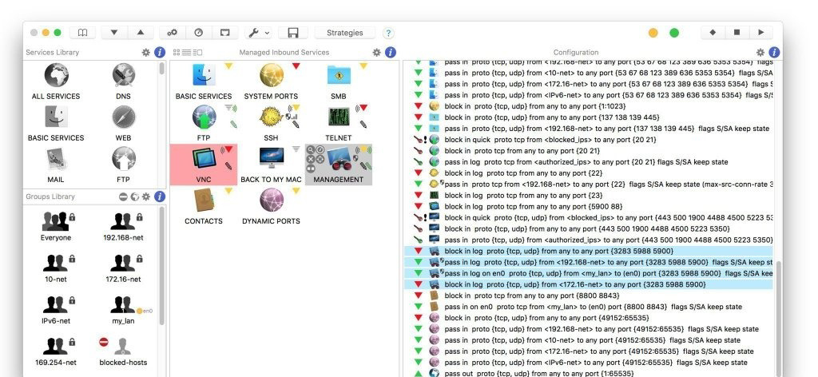Switch services view to list layout
Screen dimensions: 818x377
coord(186,53)
